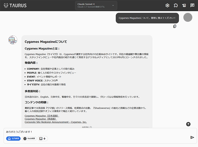Click the assistant robot avatar
The height and width of the screenshot is (147, 198).
(13, 40)
